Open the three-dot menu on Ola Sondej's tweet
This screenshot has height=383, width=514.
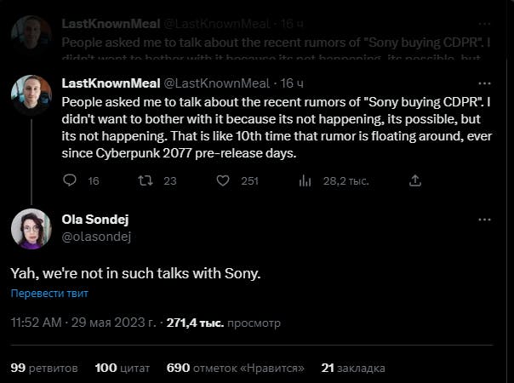[484, 220]
